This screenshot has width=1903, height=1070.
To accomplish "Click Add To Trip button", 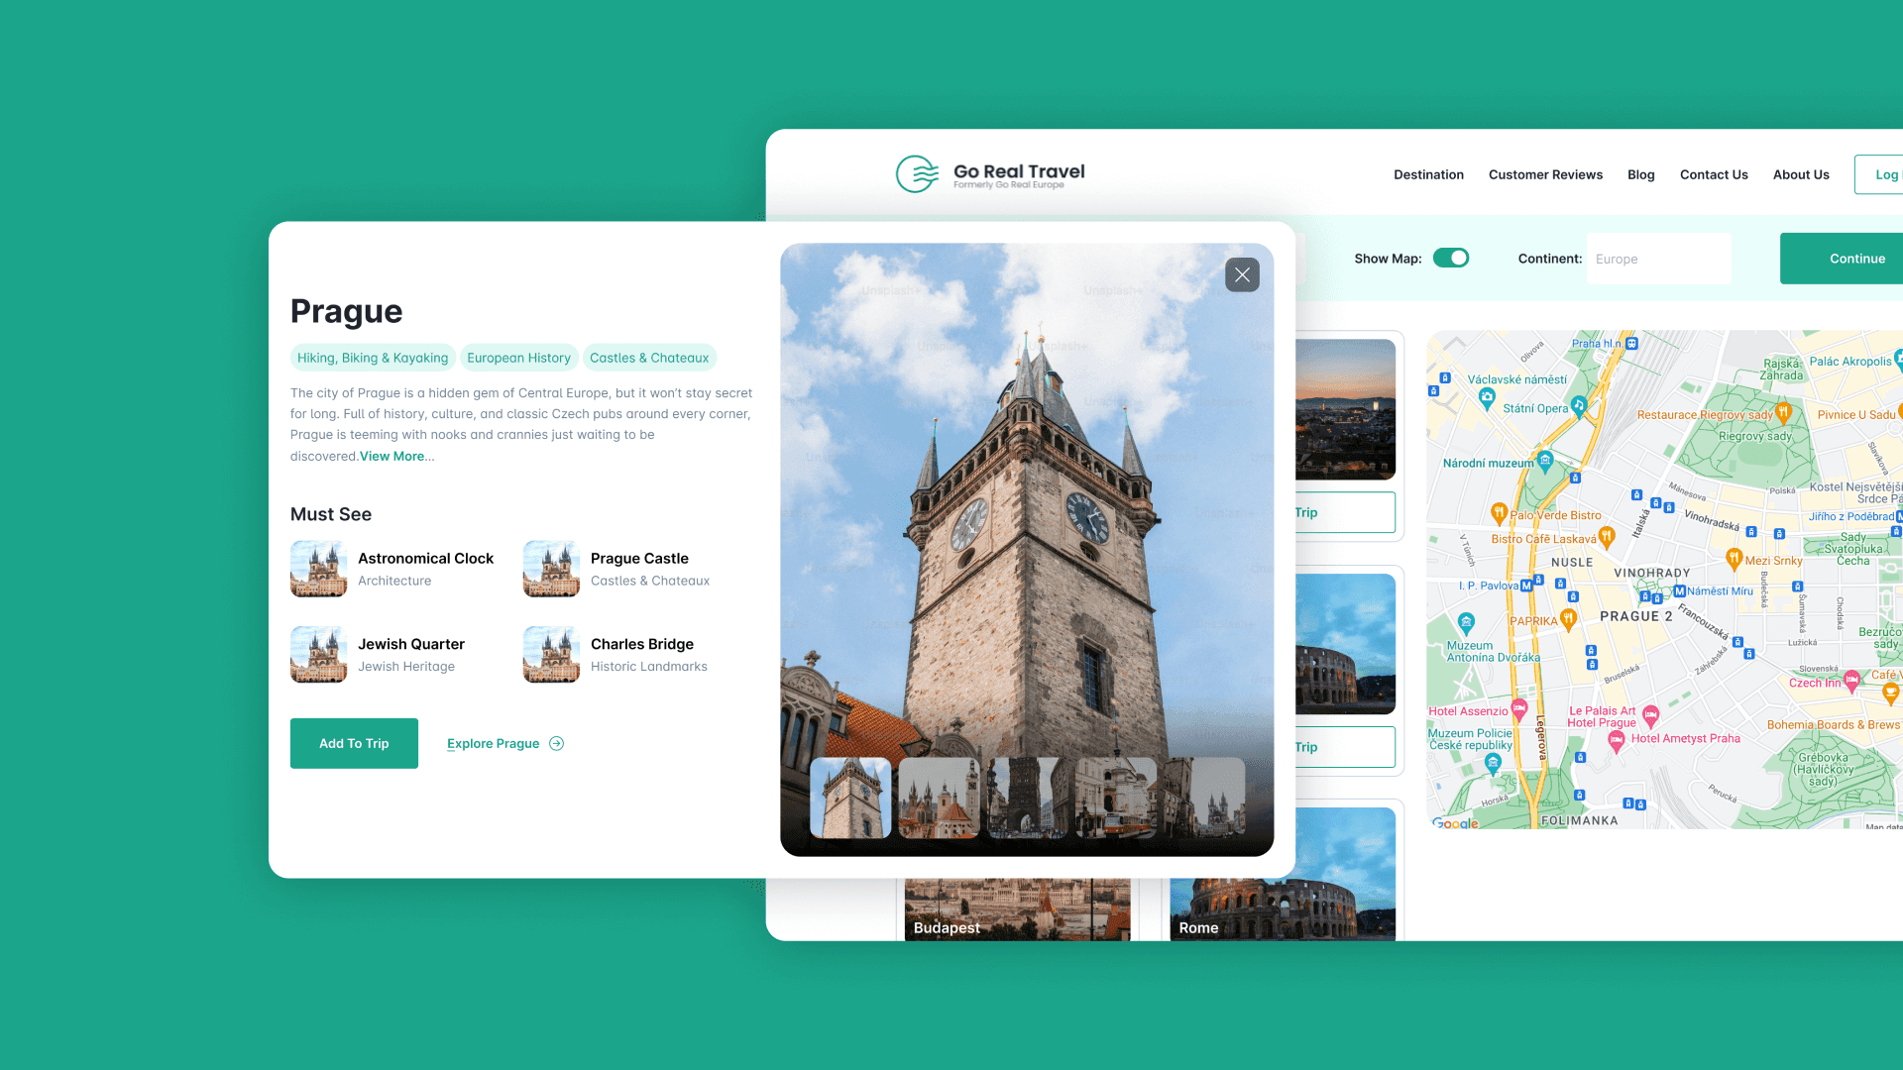I will (354, 744).
